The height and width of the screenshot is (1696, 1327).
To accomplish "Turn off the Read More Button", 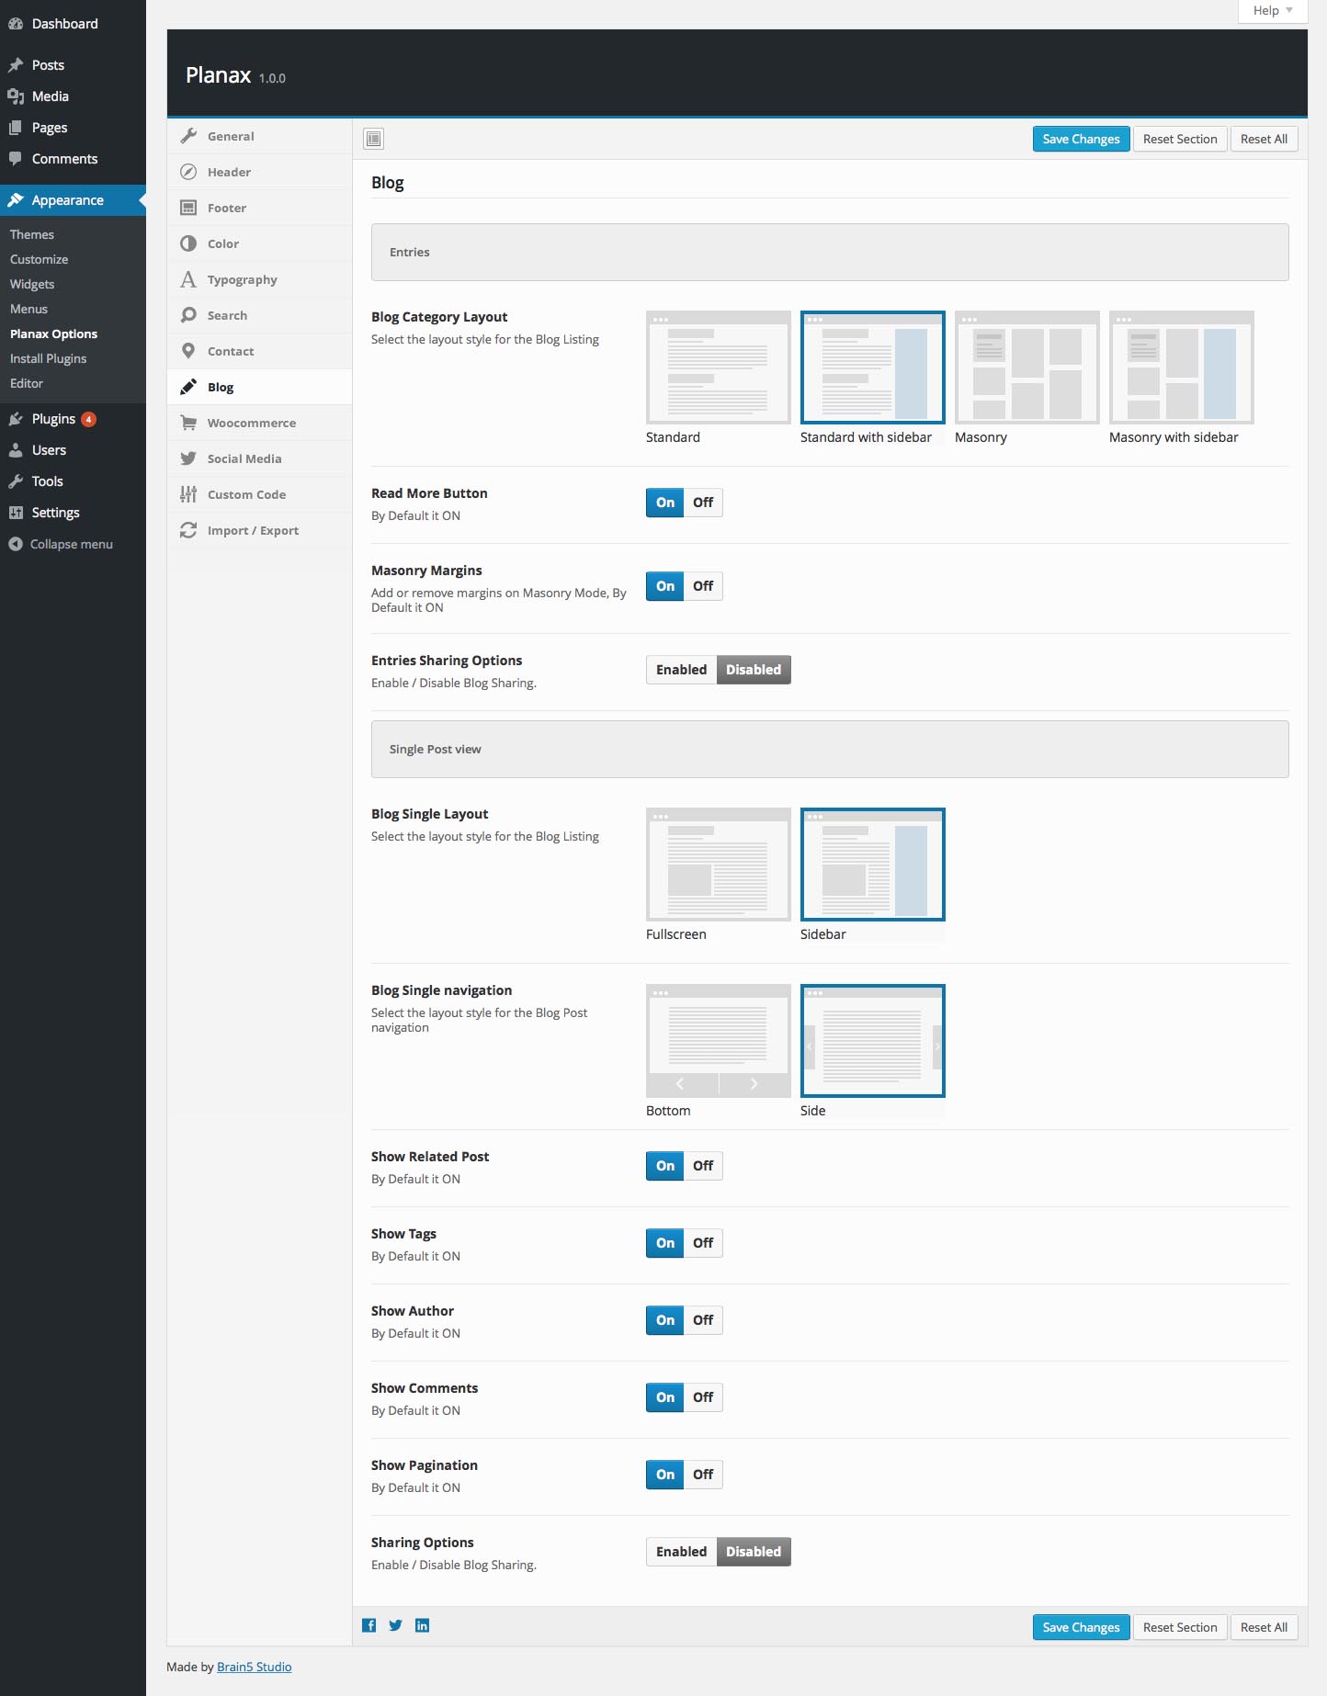I will tap(703, 503).
